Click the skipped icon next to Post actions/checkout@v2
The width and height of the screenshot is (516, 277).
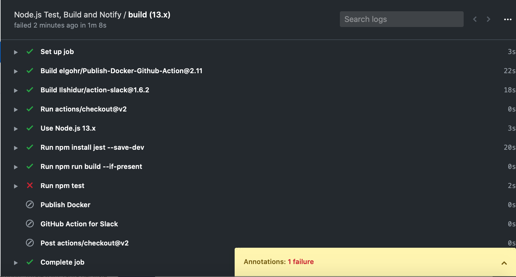click(30, 243)
